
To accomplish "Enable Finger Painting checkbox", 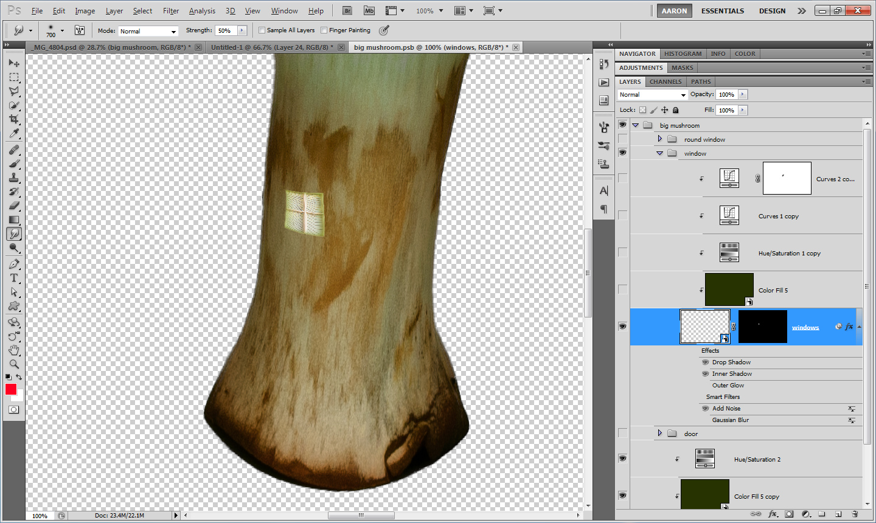I will [x=324, y=30].
